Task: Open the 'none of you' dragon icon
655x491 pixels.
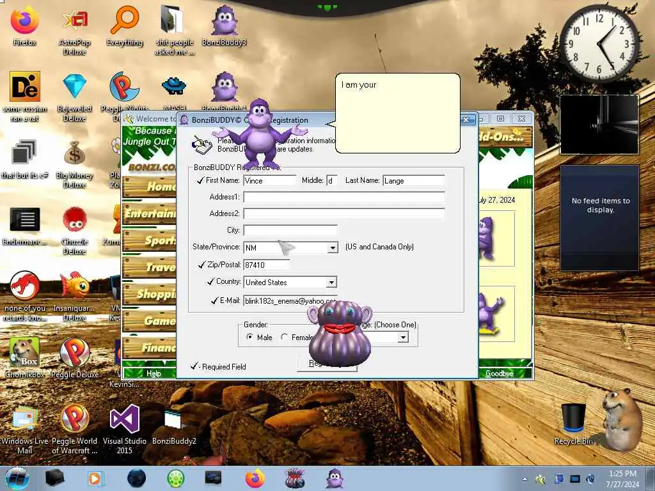Action: tap(24, 297)
